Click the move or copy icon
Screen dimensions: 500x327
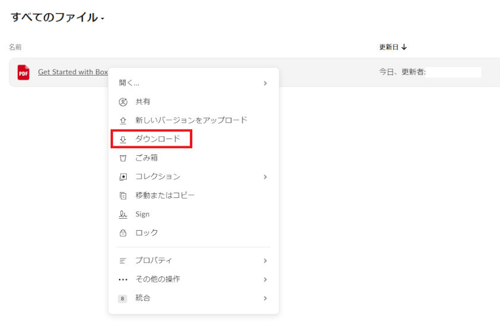(x=123, y=196)
